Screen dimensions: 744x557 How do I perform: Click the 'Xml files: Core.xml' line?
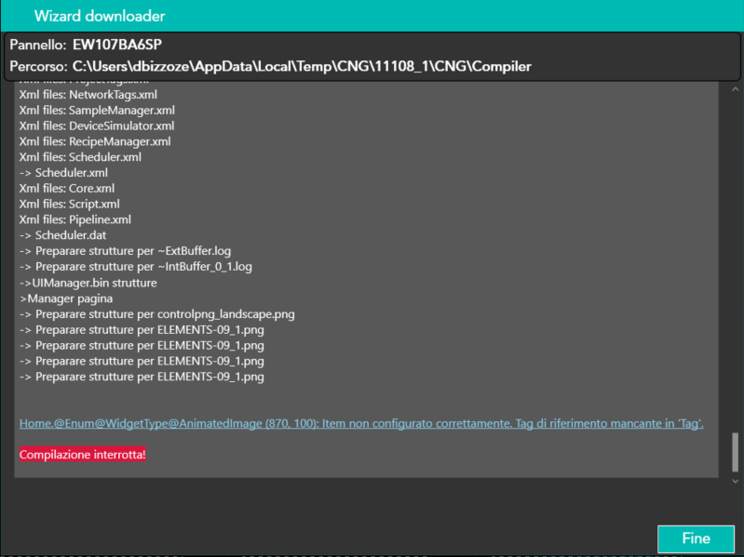pos(67,188)
